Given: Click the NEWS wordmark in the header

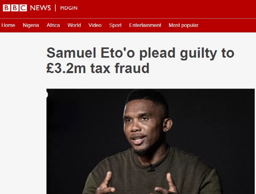Looking at the screenshot, I should coord(41,8).
